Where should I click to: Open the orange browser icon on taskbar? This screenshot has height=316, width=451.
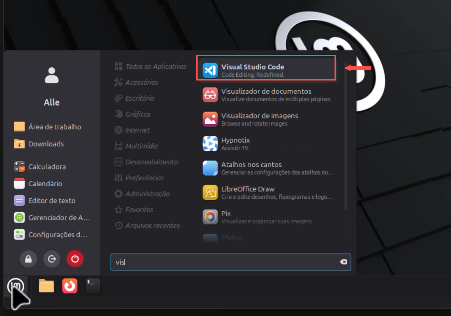(70, 286)
